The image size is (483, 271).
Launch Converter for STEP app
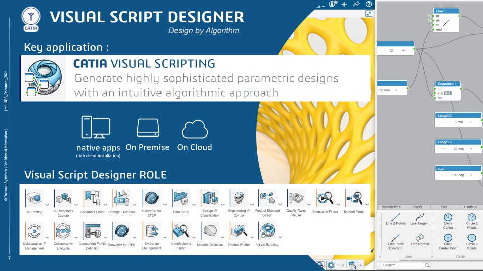coord(151,198)
